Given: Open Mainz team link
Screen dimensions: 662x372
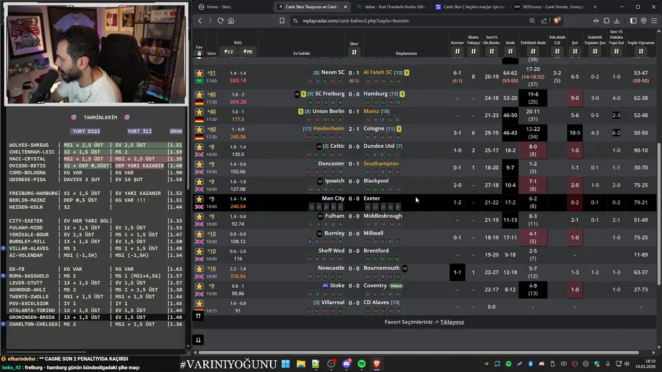Looking at the screenshot, I should tap(371, 111).
